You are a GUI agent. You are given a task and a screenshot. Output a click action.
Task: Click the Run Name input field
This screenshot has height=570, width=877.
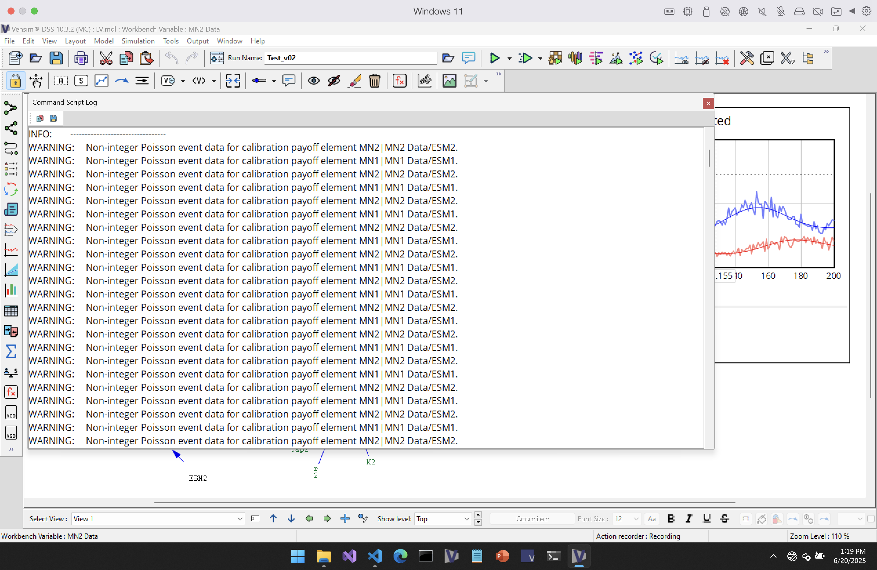350,58
